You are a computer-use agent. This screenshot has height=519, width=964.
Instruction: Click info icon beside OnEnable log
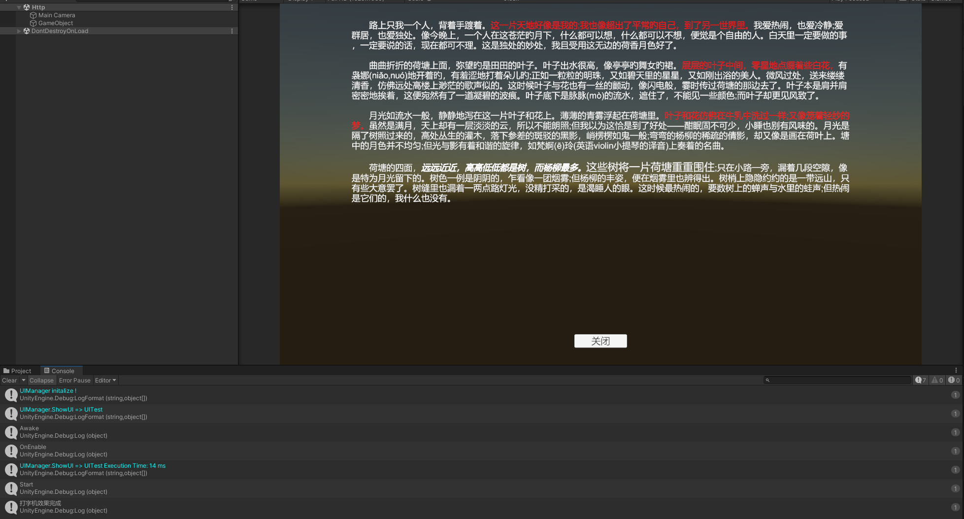tap(11, 451)
